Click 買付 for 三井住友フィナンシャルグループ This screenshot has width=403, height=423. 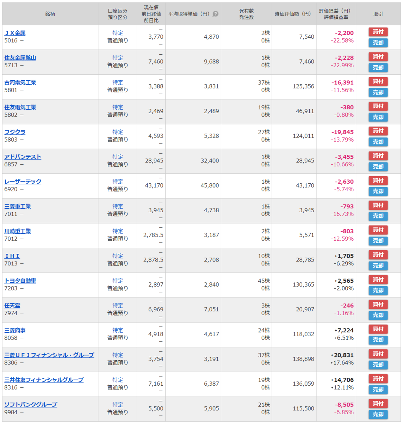pos(378,379)
